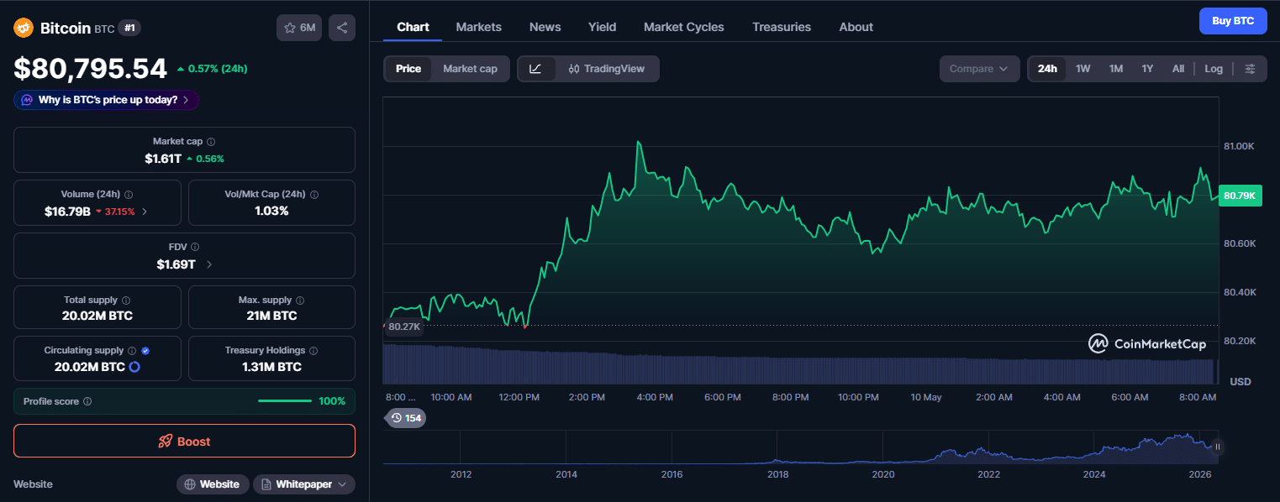Screen dimensions: 1280x502
Task: Click the circulating supply progress ring icon
Action: tap(134, 367)
